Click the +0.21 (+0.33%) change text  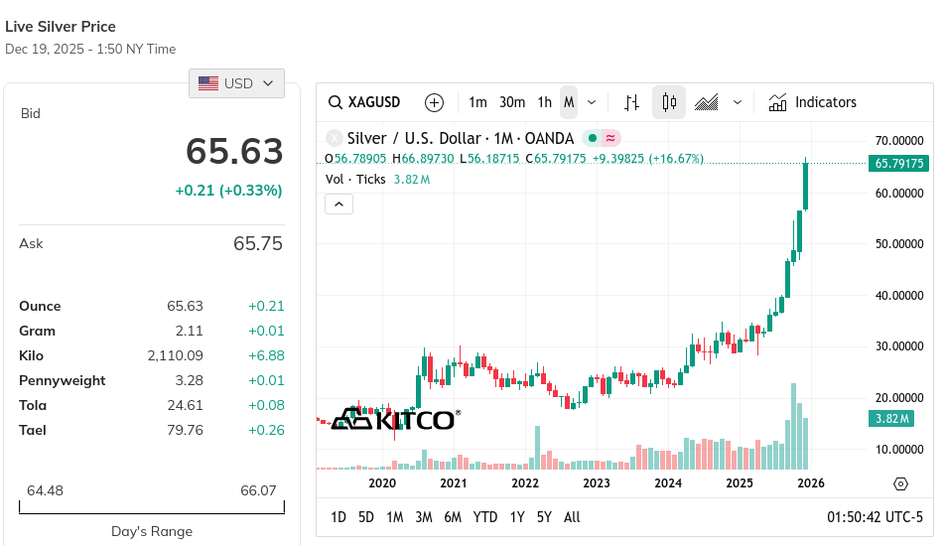coord(228,191)
